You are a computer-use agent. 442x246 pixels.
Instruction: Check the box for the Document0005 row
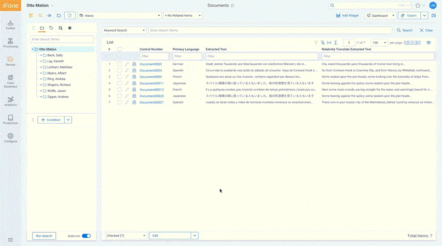tap(120, 77)
